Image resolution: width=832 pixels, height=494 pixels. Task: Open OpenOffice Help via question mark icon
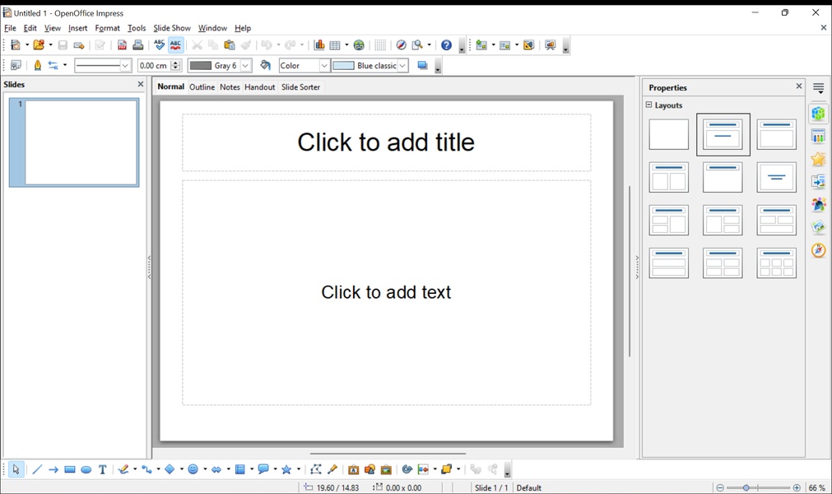446,45
